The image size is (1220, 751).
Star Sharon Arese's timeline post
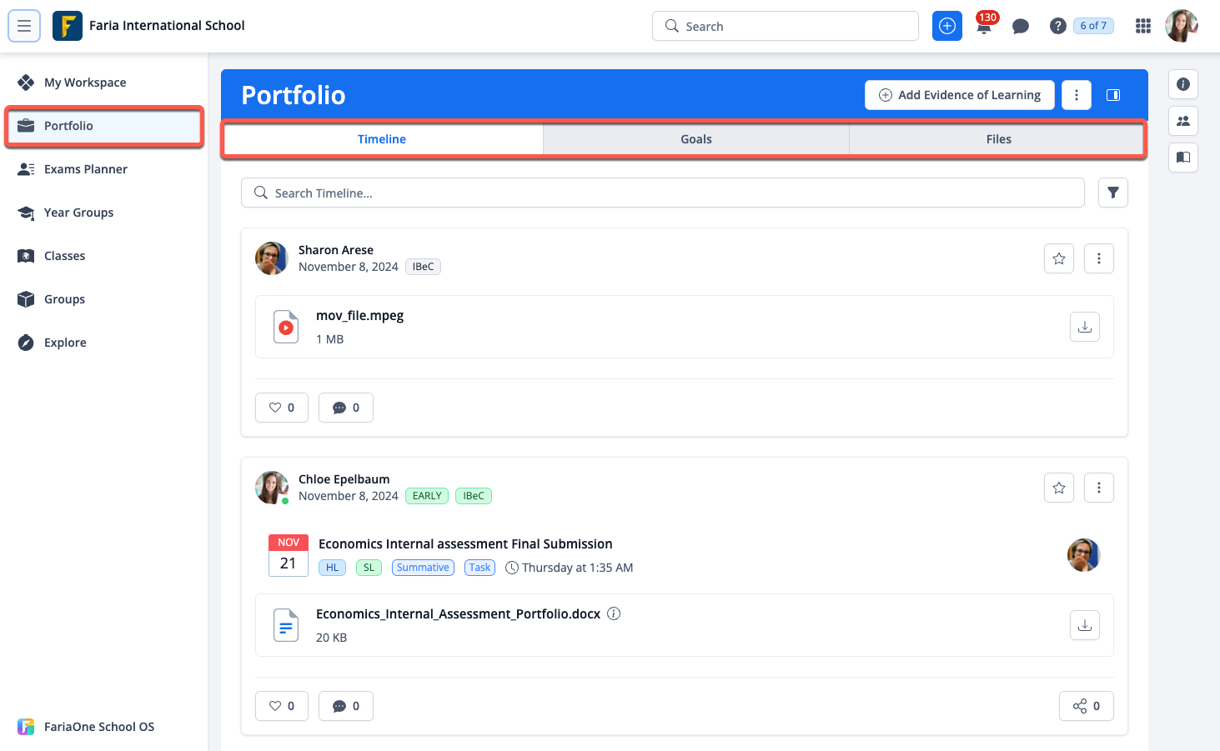(1058, 259)
